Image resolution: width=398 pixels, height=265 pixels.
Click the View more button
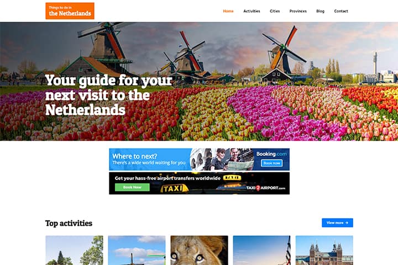[337, 222]
